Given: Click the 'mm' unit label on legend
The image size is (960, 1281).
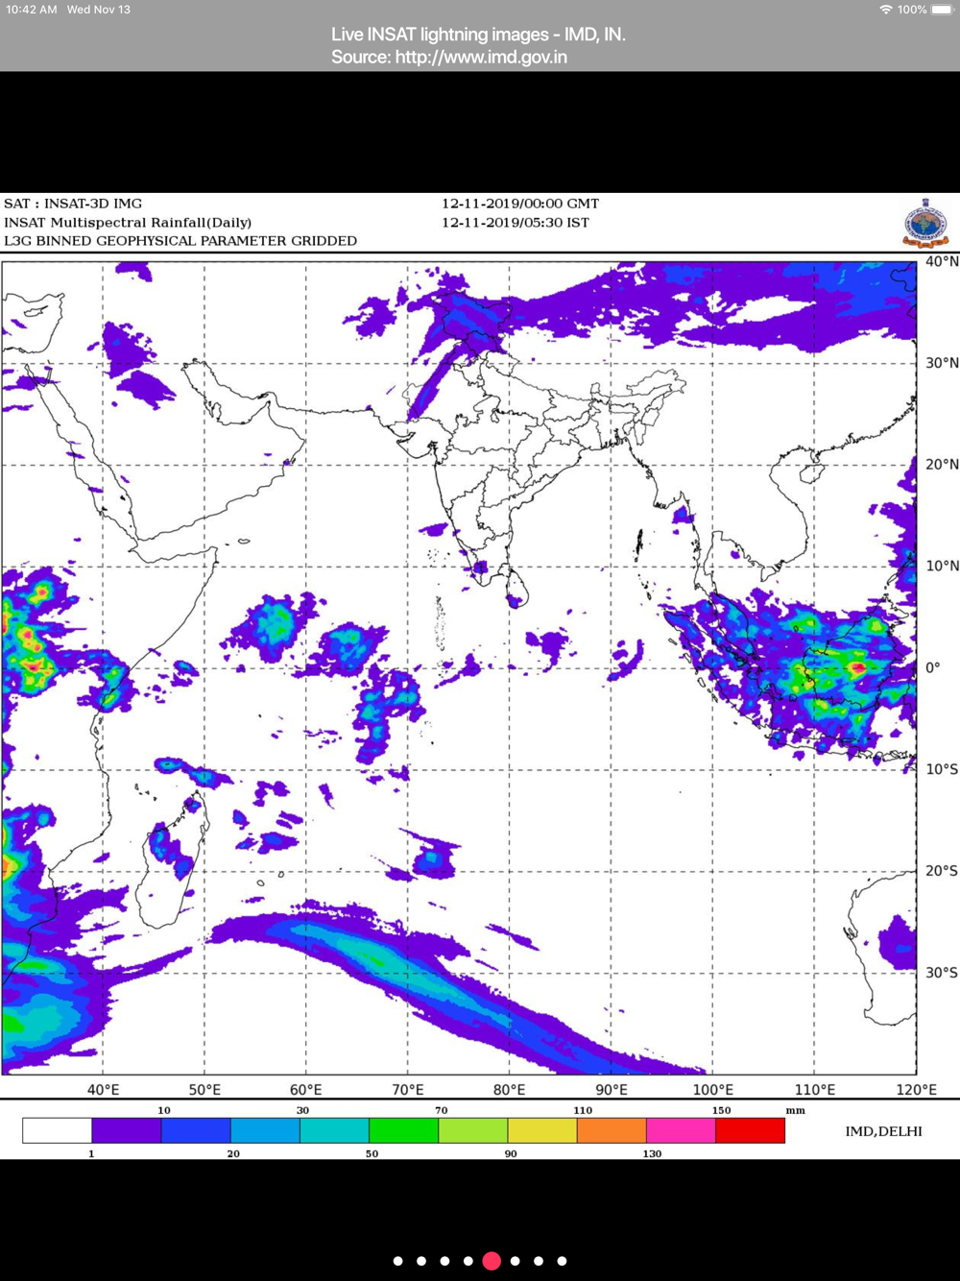Looking at the screenshot, I should (x=796, y=1110).
